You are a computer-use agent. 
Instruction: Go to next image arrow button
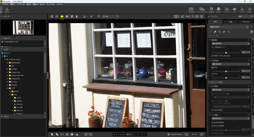201,134
